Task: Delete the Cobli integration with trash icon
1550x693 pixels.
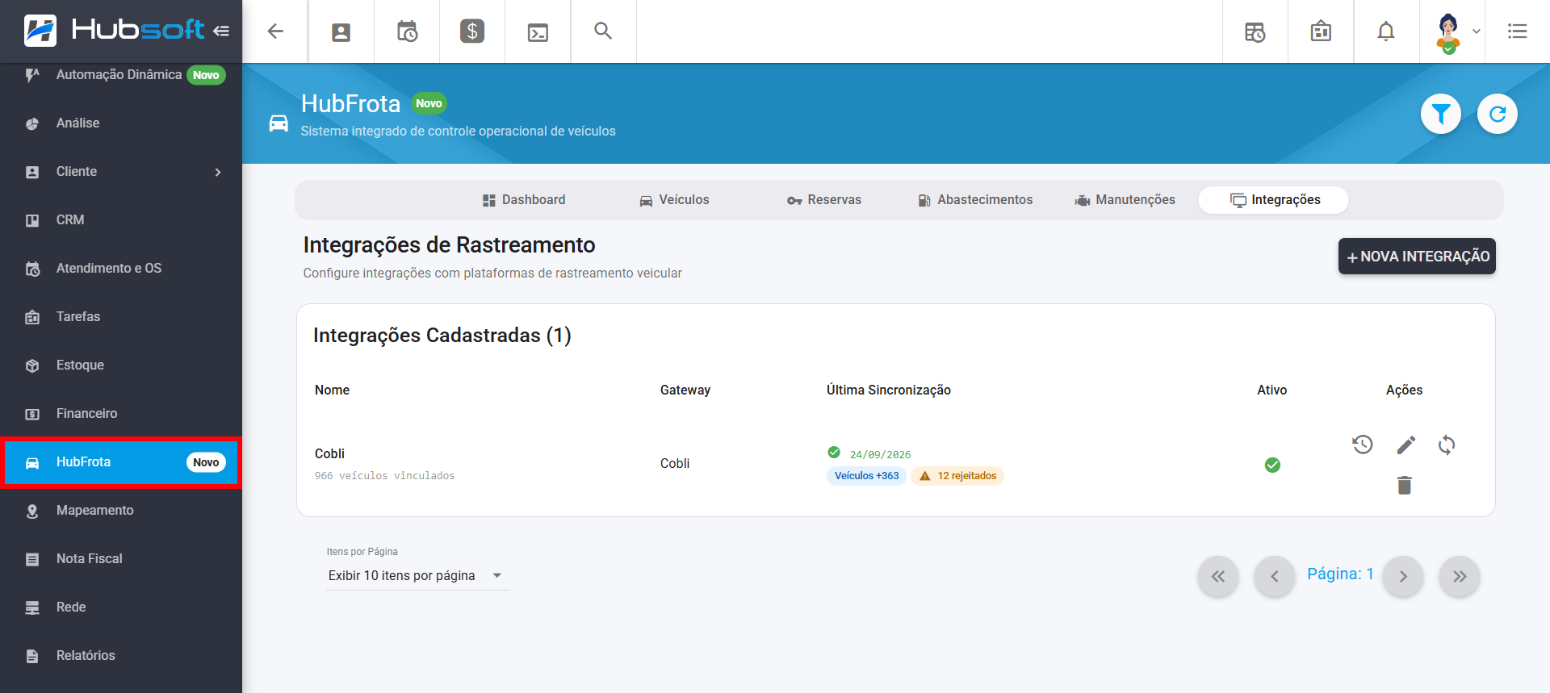Action: point(1405,485)
